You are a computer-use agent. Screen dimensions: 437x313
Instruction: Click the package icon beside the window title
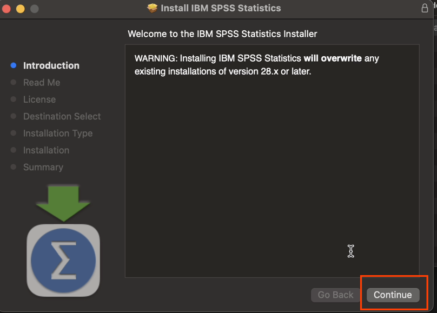coord(152,8)
